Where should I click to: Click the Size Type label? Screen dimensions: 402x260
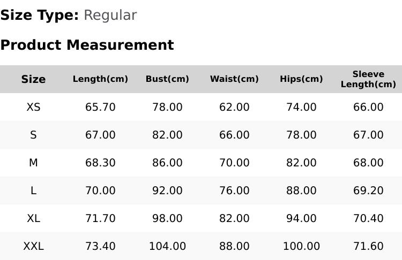40,16
